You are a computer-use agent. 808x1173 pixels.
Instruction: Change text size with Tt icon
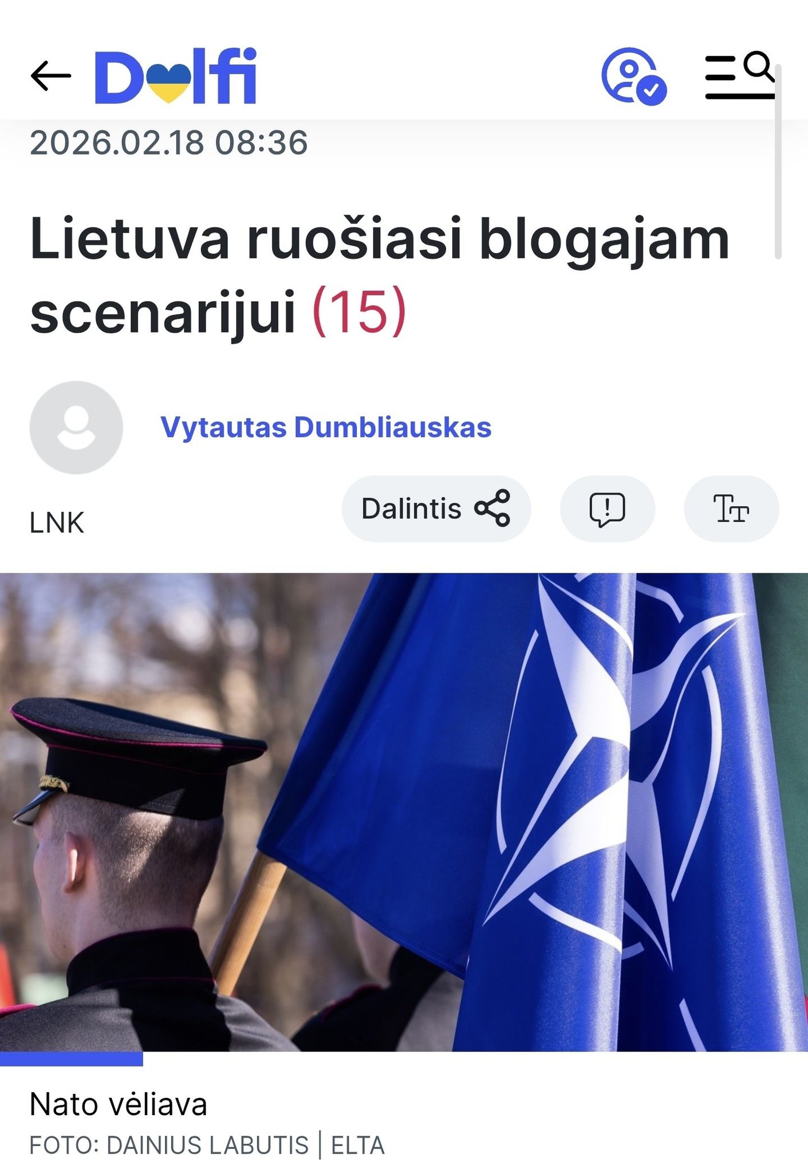(731, 509)
